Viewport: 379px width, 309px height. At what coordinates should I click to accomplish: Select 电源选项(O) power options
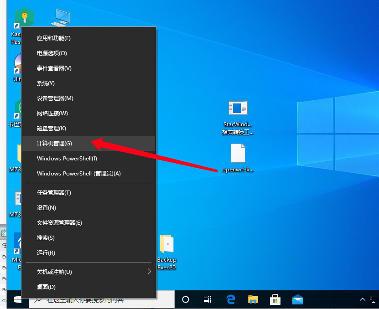[x=89, y=53]
